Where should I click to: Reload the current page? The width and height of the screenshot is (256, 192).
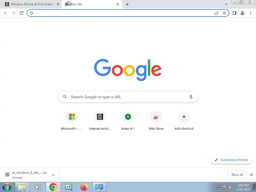point(21,13)
